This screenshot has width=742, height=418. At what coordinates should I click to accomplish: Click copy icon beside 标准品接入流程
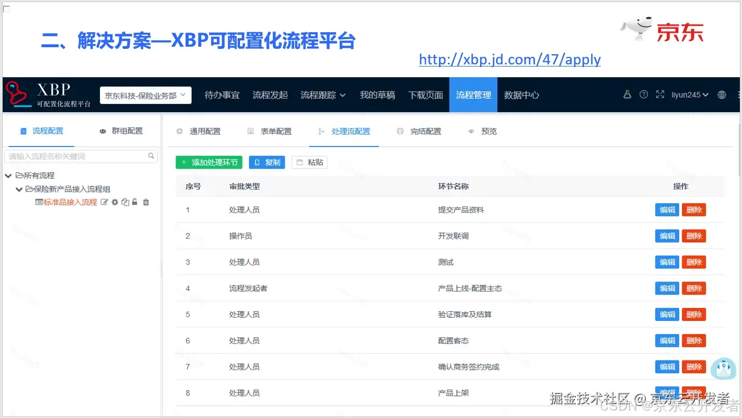point(125,202)
